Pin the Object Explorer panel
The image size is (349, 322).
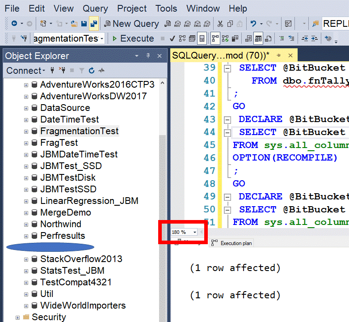click(148, 55)
